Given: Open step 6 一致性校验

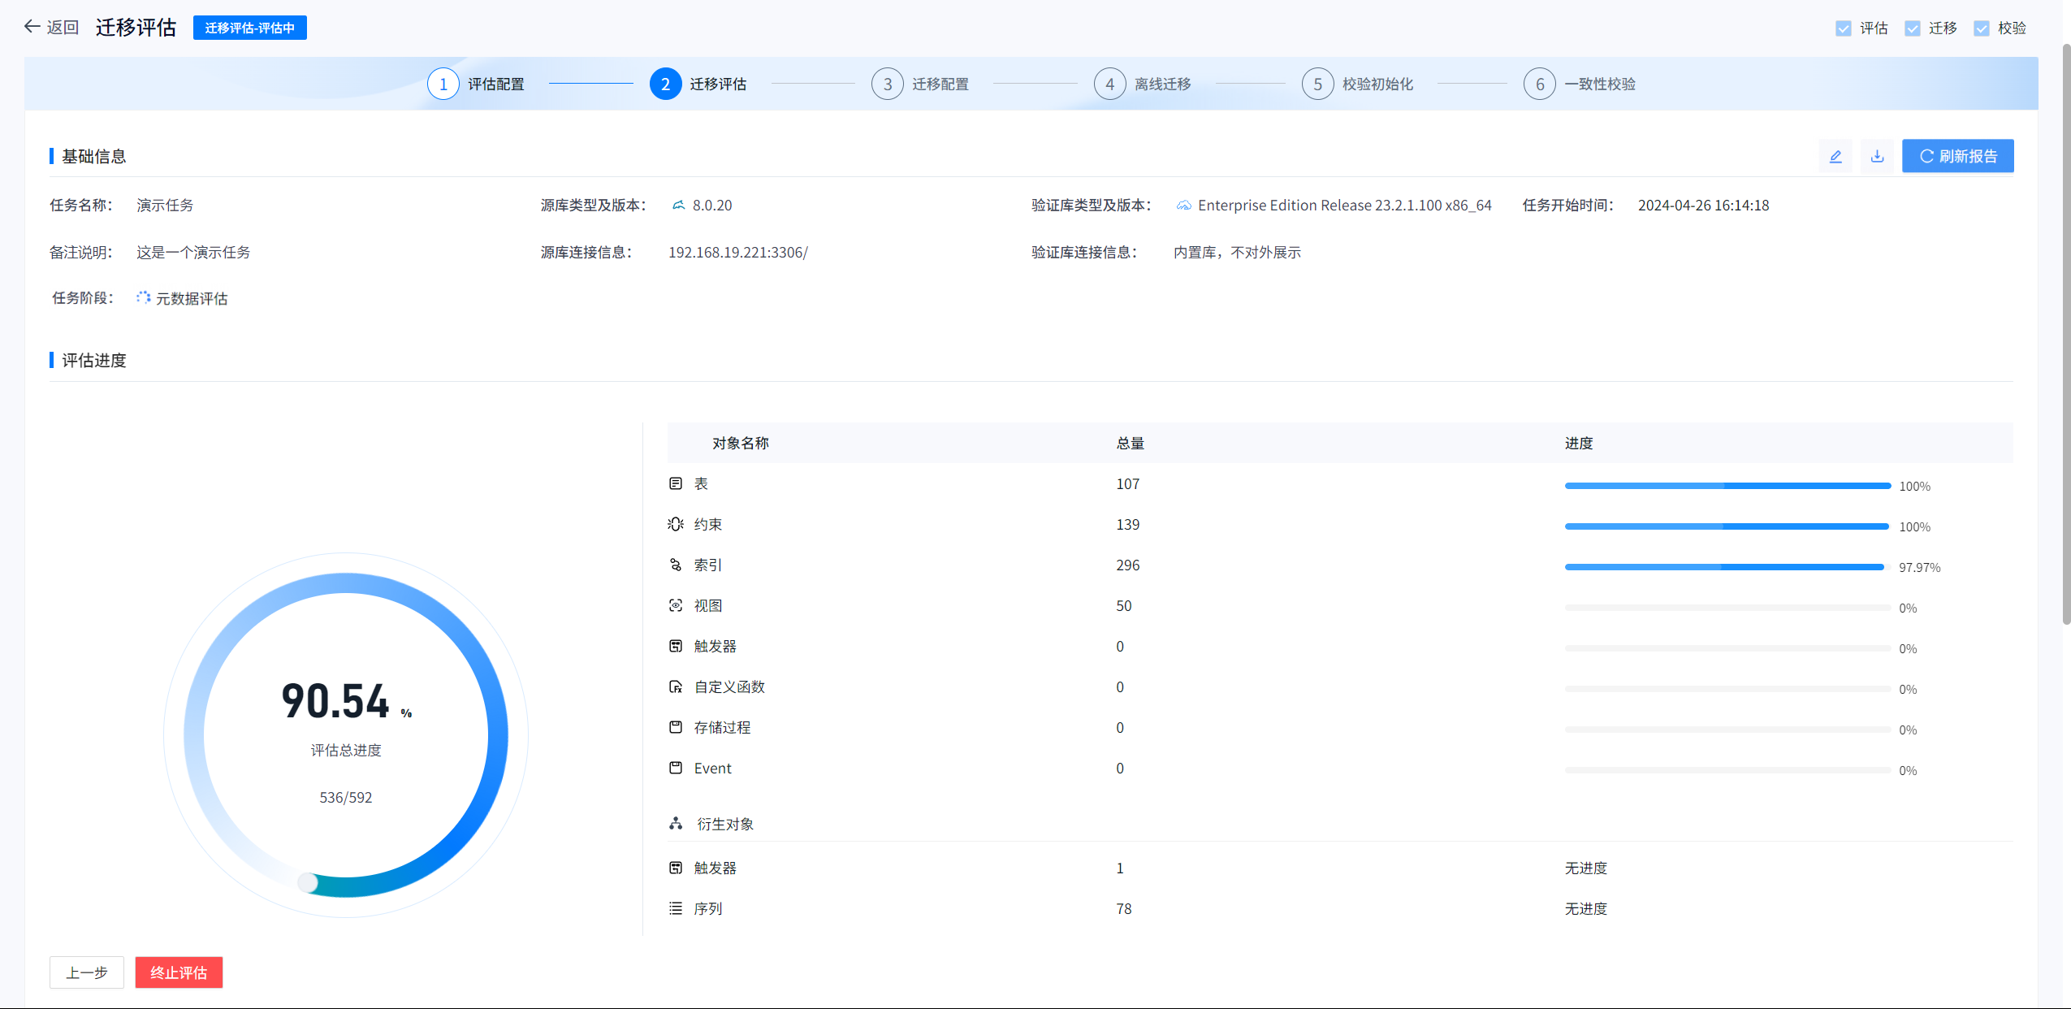Looking at the screenshot, I should (x=1539, y=84).
